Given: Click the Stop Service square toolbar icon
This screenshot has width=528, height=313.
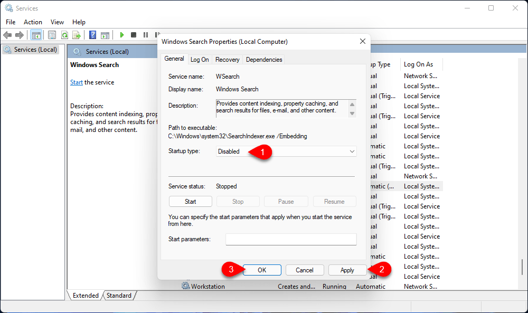Looking at the screenshot, I should [x=134, y=35].
